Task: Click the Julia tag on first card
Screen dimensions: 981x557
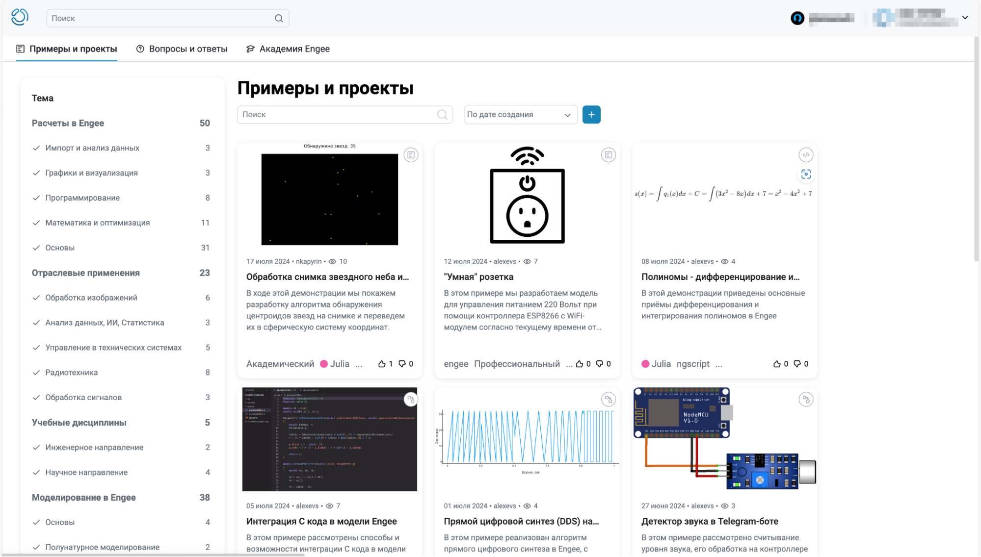Action: coord(335,364)
